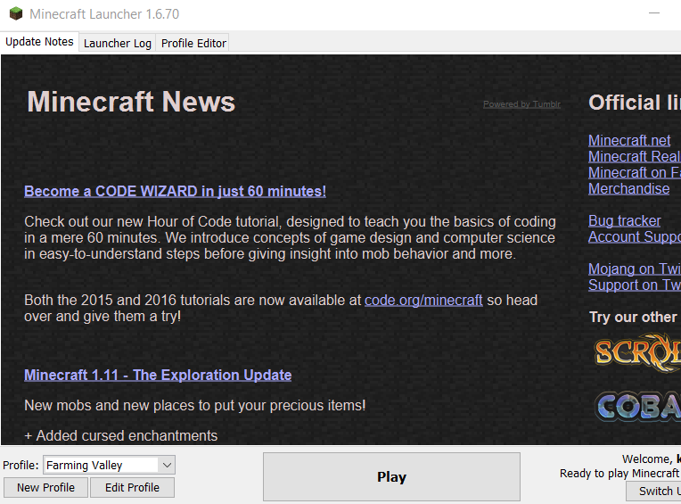This screenshot has width=681, height=504.
Task: Open the Minecraft on Facebook link
Action: 635,172
